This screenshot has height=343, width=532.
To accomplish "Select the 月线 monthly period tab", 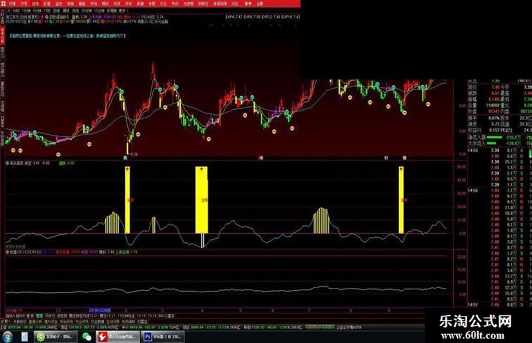I will [75, 11].
